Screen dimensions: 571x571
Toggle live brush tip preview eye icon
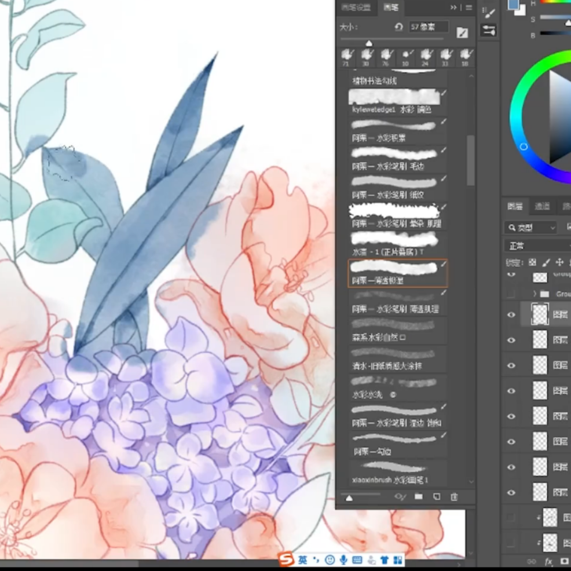tap(400, 497)
